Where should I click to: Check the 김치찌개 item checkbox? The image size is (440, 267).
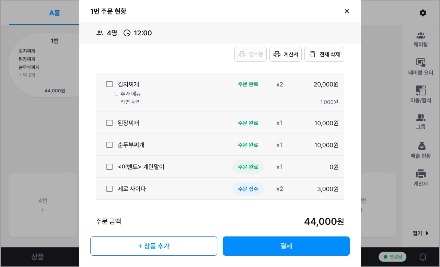(x=109, y=84)
